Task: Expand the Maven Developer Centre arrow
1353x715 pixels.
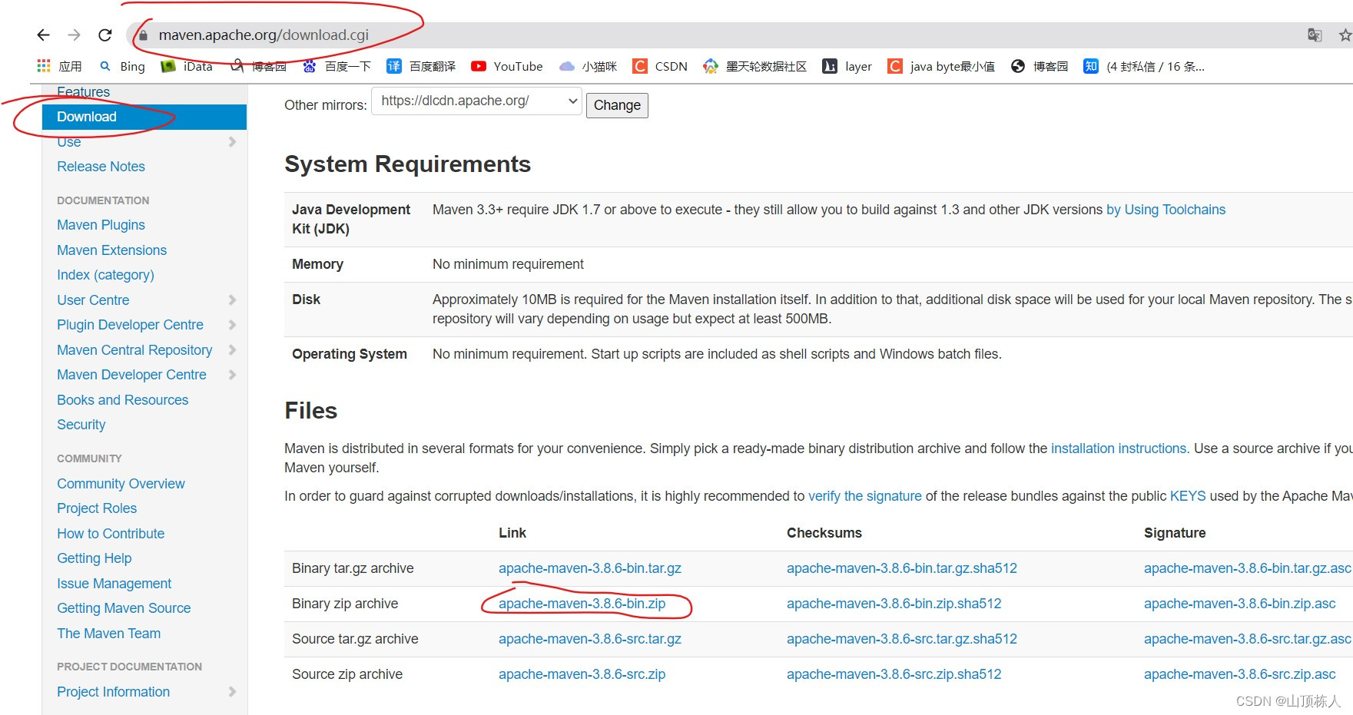Action: [x=232, y=375]
